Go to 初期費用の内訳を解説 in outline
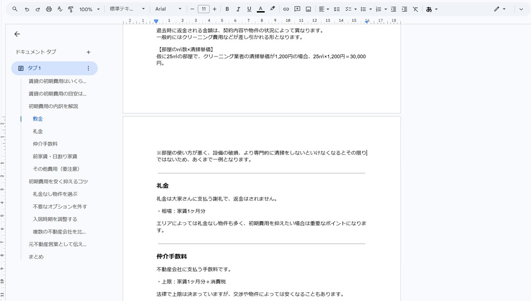Image resolution: width=531 pixels, height=301 pixels. (54, 106)
